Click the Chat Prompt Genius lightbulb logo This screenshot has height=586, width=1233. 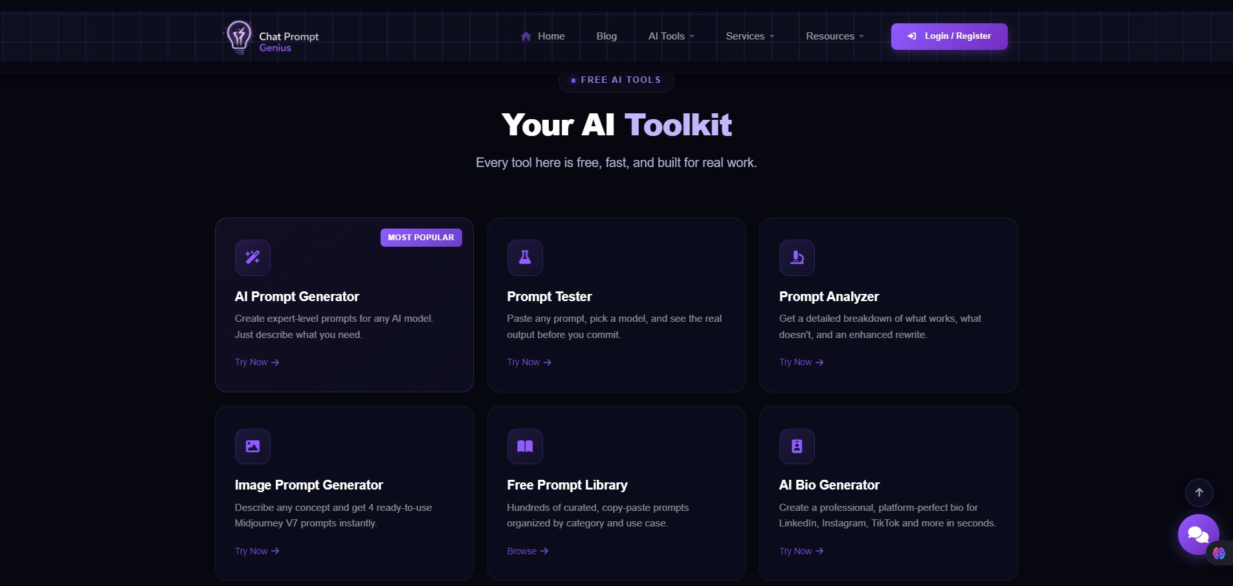[x=239, y=36]
